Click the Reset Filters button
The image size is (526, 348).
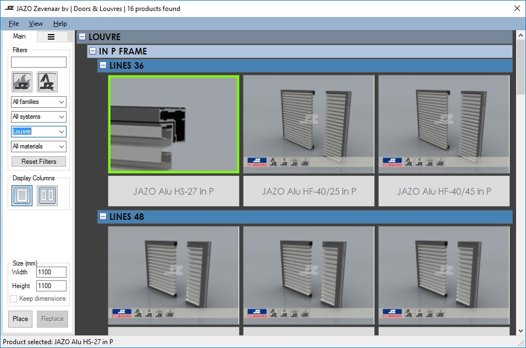(x=38, y=162)
